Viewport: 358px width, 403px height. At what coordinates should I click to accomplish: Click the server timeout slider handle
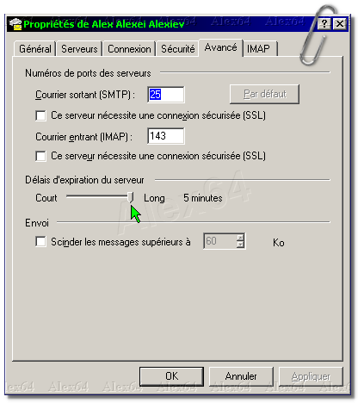click(131, 197)
